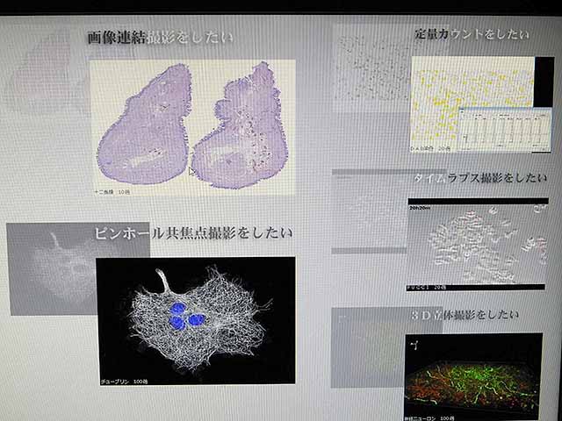
Task: Select the タイムラプス撮影をしたい heading
Action: tap(480, 178)
